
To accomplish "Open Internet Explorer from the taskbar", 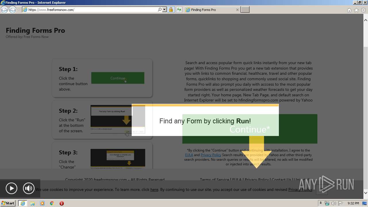I will (22, 203).
